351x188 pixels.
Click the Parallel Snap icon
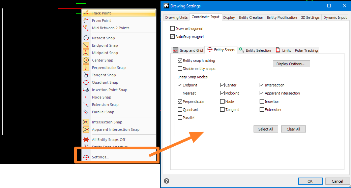click(86, 112)
